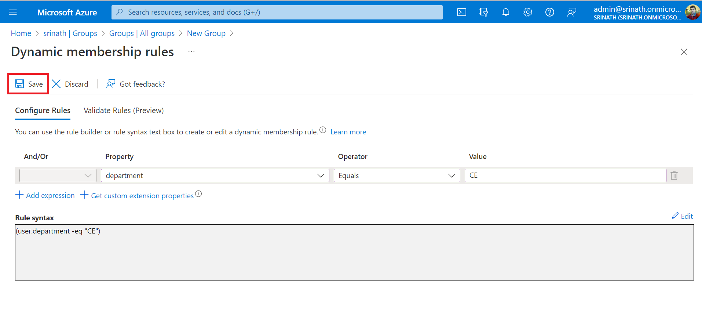Expand the And/Or dropdown
This screenshot has width=702, height=333.
(58, 175)
